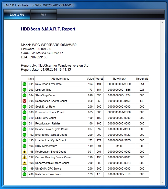Click the window title bar S.M.A.R.T. atributes text
168x189 pixels.
(x=39, y=5)
